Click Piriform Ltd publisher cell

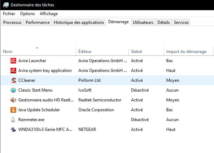pos(89,80)
